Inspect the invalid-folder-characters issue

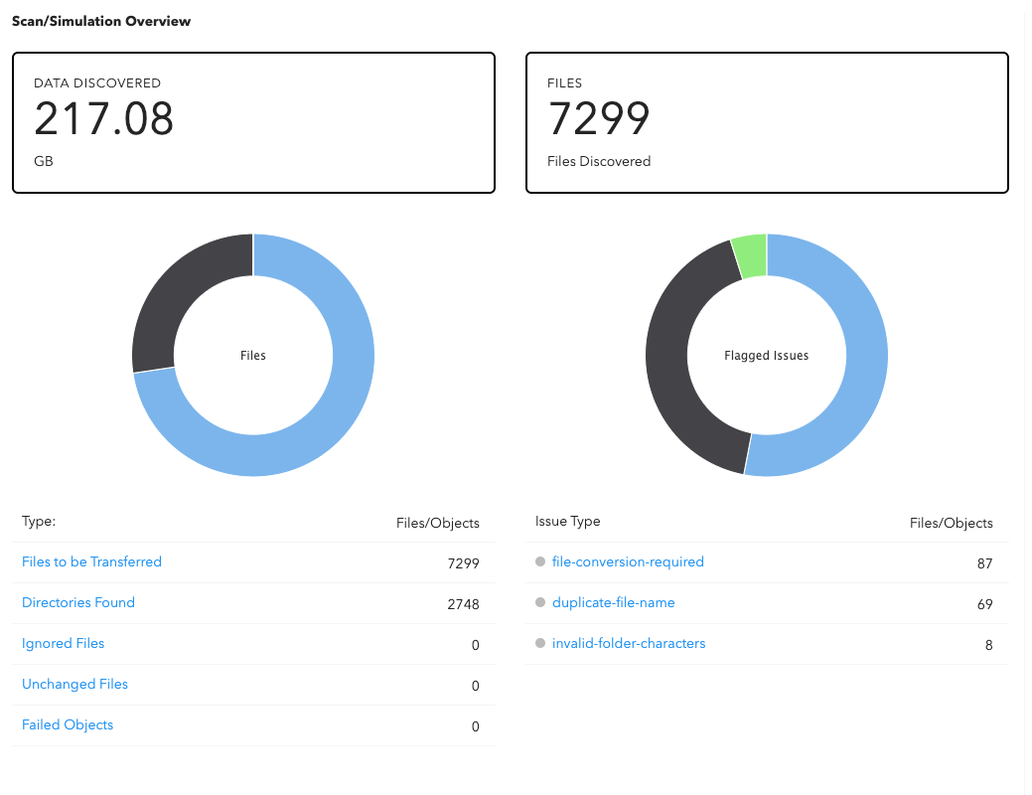(629, 643)
